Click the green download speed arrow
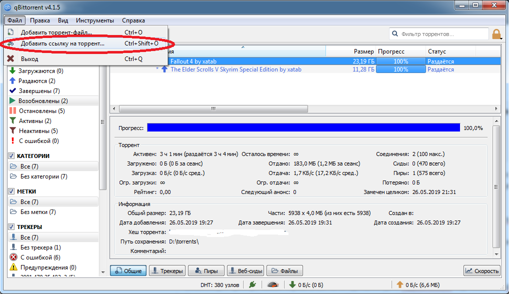This screenshot has width=509, height=294. point(292,285)
